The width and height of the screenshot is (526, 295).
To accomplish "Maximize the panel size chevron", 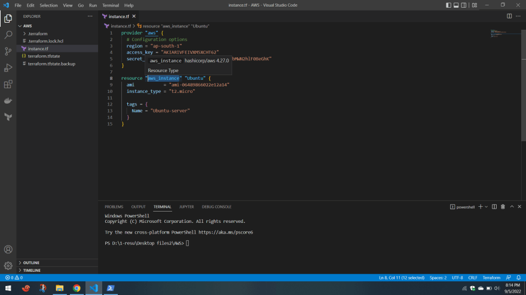I will 512,207.
